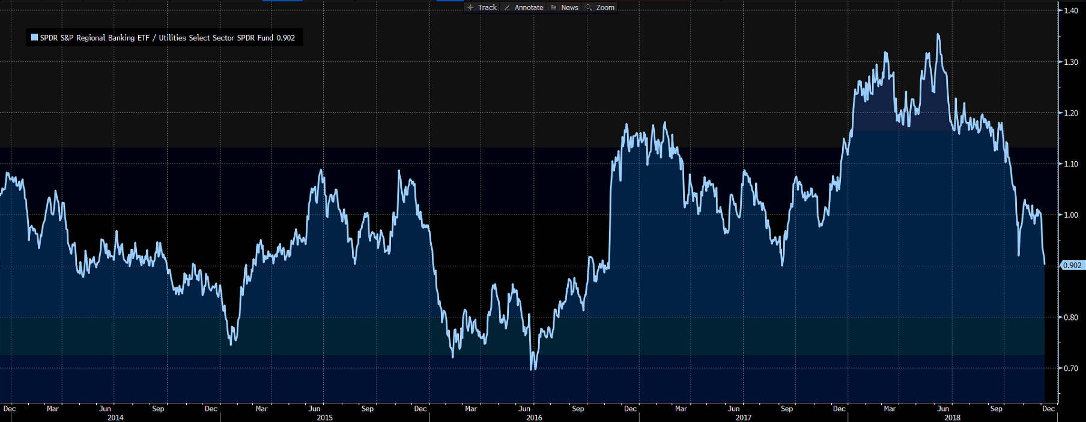The image size is (1086, 422).
Task: Open the Annotate pencil tool
Action: click(x=524, y=7)
